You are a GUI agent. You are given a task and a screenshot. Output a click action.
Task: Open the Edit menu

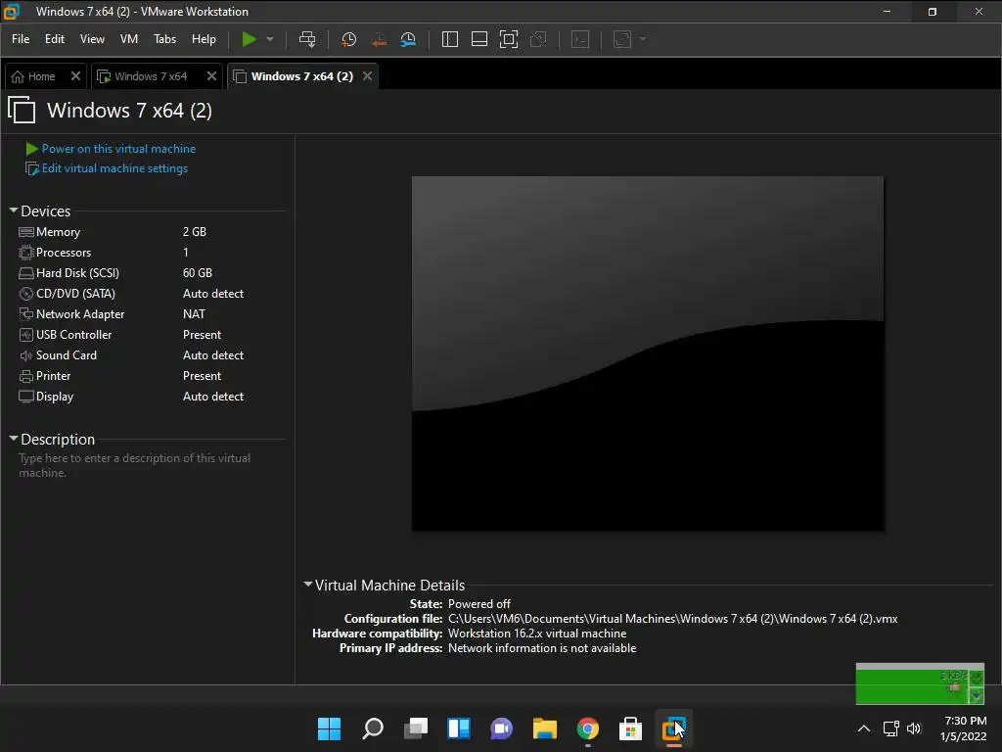[x=55, y=39]
